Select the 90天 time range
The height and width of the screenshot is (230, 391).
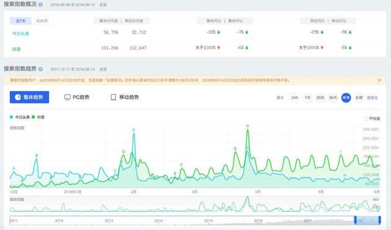point(333,98)
